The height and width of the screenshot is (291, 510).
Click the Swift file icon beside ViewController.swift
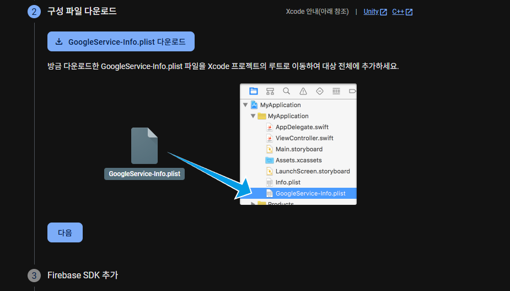(x=269, y=138)
